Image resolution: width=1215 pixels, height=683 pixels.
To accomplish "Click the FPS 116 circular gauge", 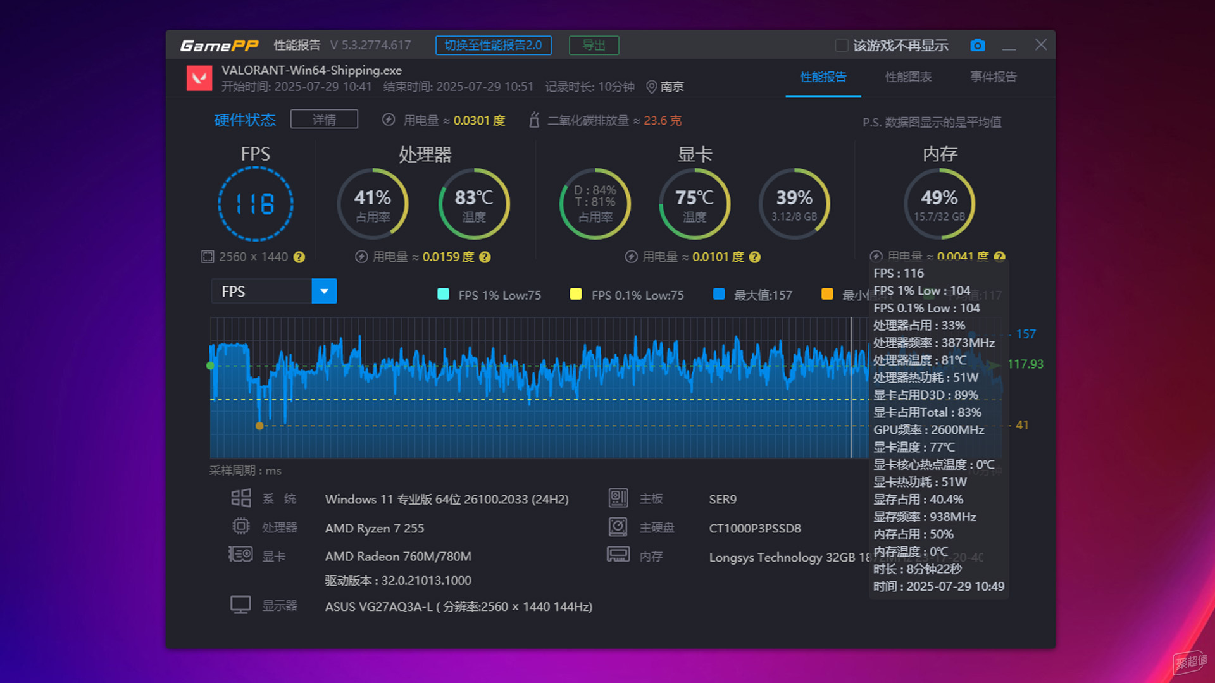I will pyautogui.click(x=255, y=204).
